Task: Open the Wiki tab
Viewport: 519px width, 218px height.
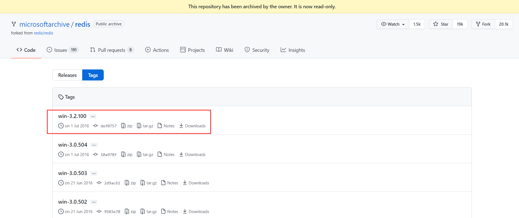Action: click(225, 50)
